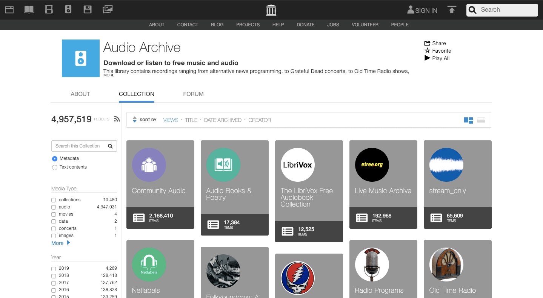The image size is (543, 298).
Task: Check the concerts media type checkbox
Action: (x=54, y=229)
